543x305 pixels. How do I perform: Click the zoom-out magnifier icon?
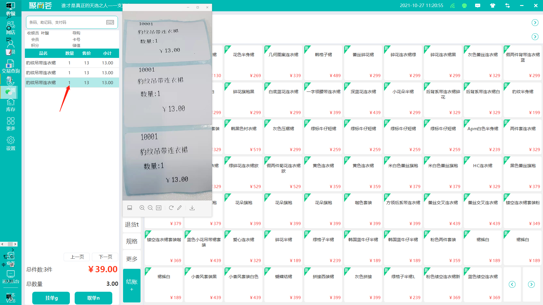(x=150, y=208)
